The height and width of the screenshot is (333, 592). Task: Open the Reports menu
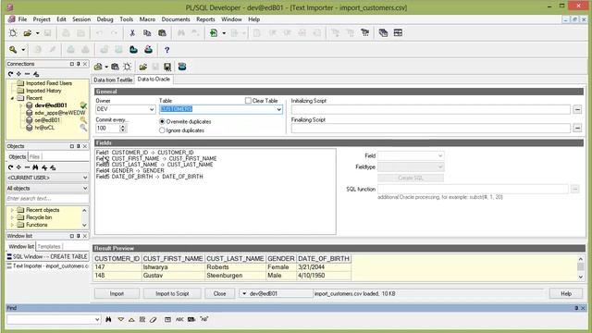[x=205, y=19]
